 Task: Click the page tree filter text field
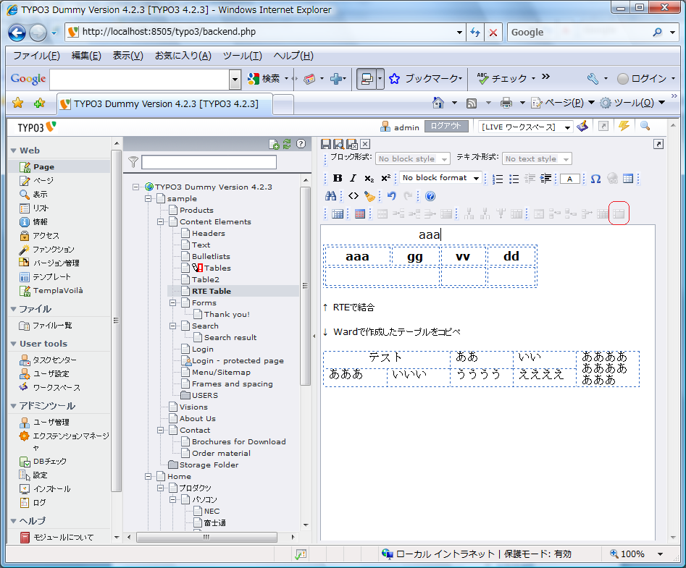(209, 162)
